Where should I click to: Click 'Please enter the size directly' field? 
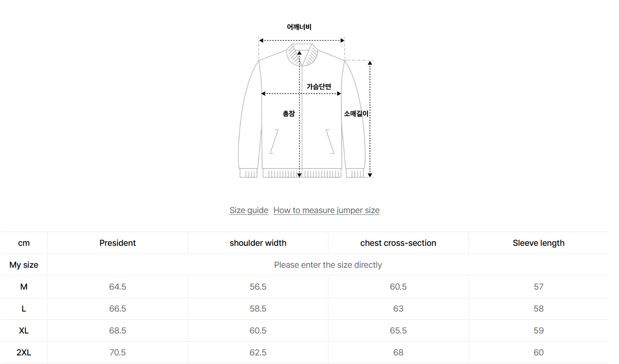point(328,265)
